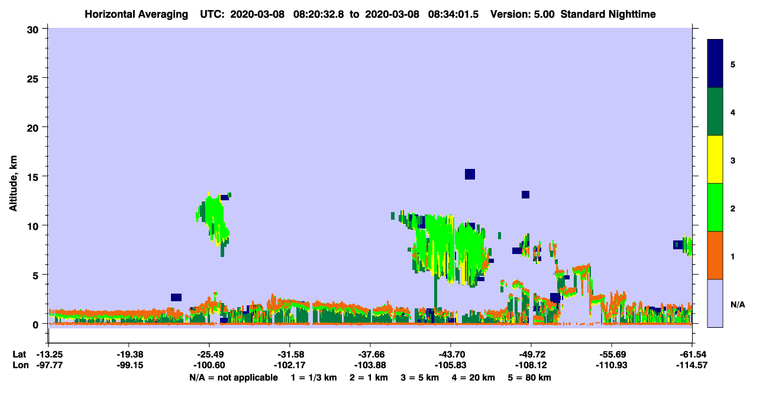Click the latitude value '-25.49'
Viewport: 769px width, 394px height.
[209, 354]
